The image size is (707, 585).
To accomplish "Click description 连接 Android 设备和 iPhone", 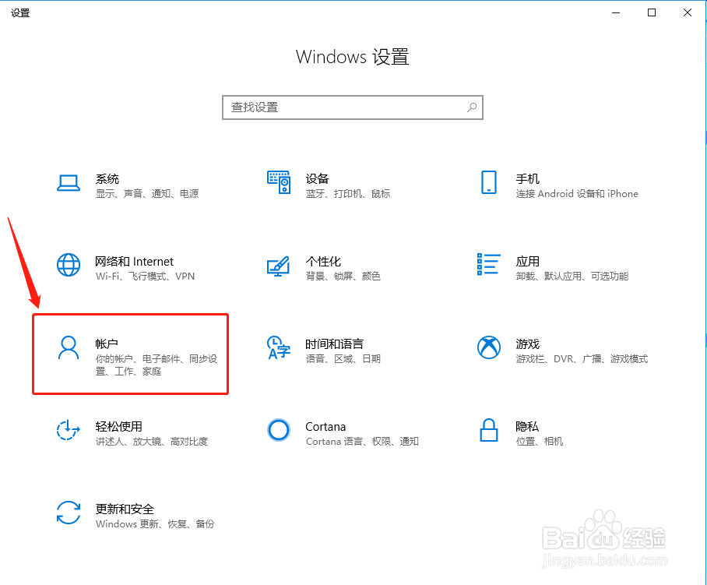I will 577,194.
